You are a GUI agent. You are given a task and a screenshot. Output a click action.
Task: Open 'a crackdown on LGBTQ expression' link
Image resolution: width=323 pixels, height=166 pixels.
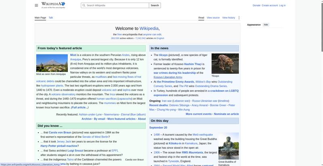[x=196, y=93]
